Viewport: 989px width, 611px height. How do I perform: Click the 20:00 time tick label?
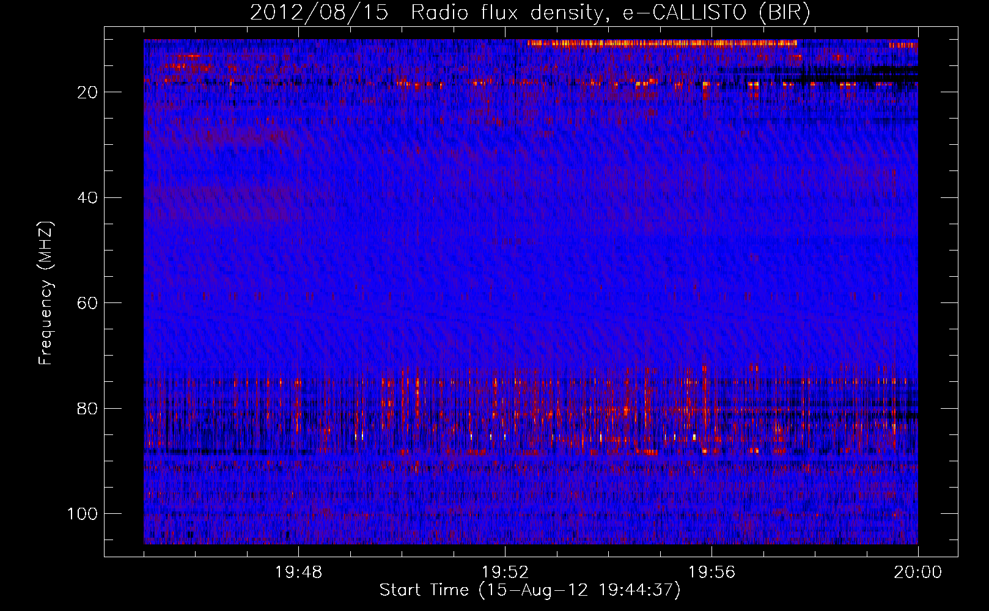click(918, 573)
